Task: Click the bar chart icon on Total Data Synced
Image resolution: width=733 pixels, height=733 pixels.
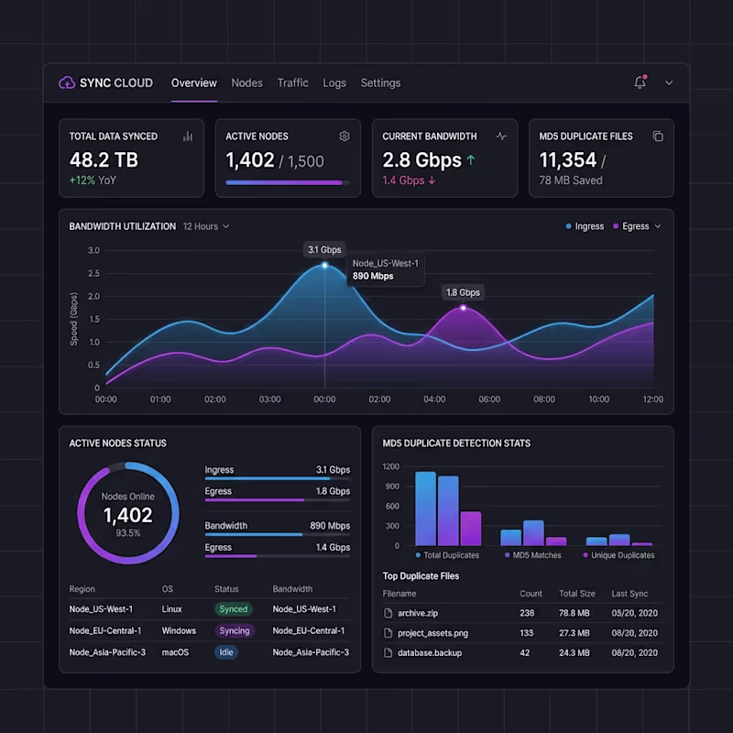Action: [x=188, y=136]
